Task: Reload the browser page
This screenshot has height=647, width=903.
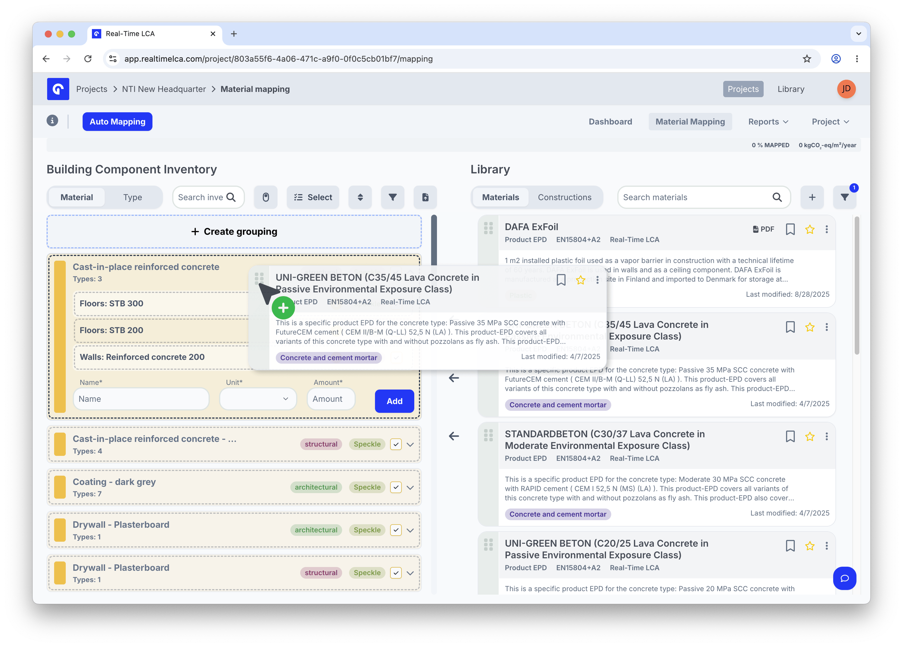Action: [x=88, y=59]
